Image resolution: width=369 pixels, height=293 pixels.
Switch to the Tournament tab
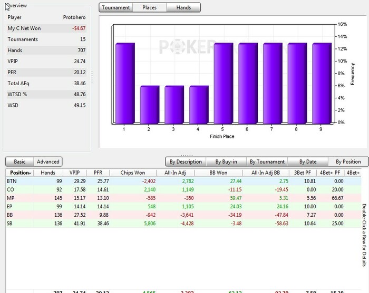click(116, 7)
